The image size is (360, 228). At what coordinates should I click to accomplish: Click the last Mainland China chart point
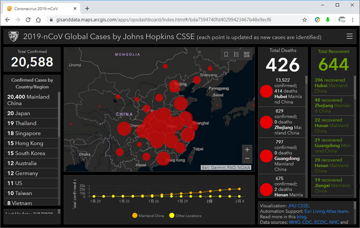[239, 189]
